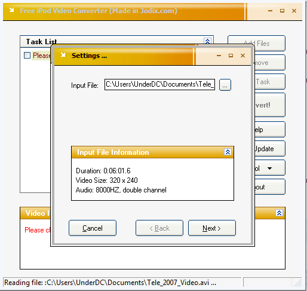Click the Convert! button
The width and height of the screenshot is (307, 291).
(x=270, y=105)
